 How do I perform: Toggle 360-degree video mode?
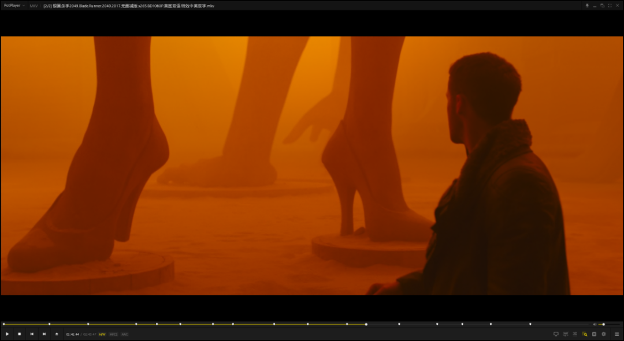(x=566, y=334)
